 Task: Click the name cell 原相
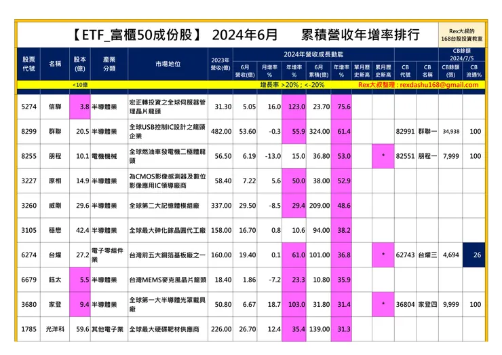click(55, 181)
